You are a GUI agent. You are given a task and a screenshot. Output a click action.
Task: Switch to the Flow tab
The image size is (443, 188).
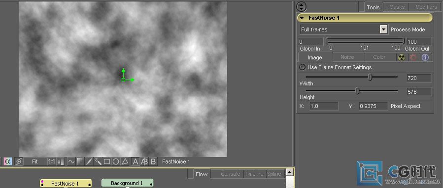coord(202,174)
